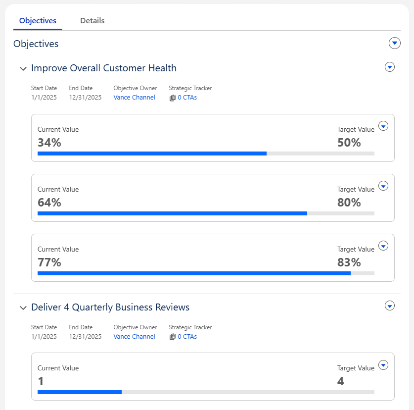Click the Improve Overall Customer Health title
The height and width of the screenshot is (410, 414).
click(103, 68)
